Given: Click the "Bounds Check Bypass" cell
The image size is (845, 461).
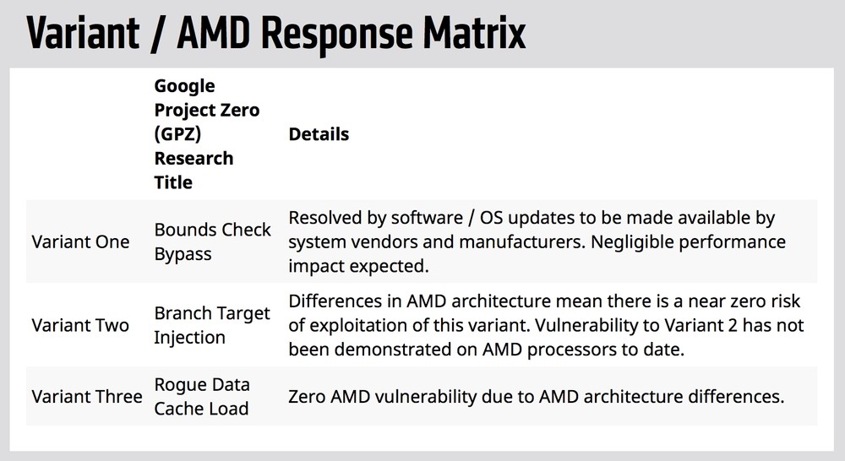Looking at the screenshot, I should click(212, 241).
